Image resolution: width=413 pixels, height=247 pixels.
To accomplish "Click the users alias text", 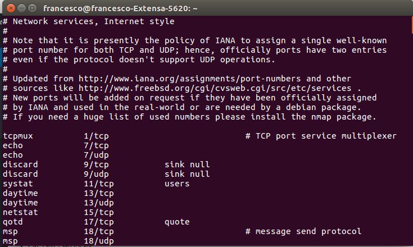I will (x=177, y=184).
